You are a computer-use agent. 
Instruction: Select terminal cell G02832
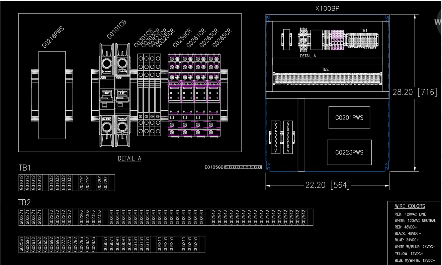[x=88, y=244]
